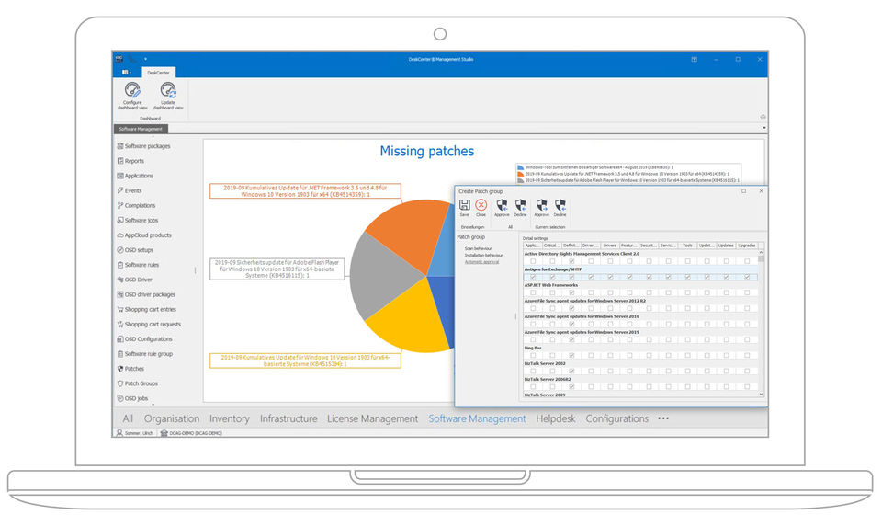Open Software jobs in sidebar

pyautogui.click(x=138, y=221)
